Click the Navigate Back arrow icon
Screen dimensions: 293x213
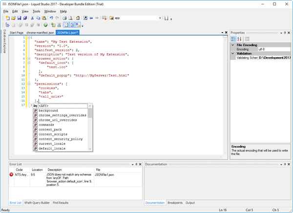91,18
